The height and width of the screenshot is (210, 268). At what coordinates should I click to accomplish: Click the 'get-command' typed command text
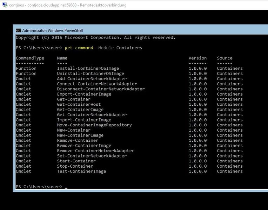[79, 48]
